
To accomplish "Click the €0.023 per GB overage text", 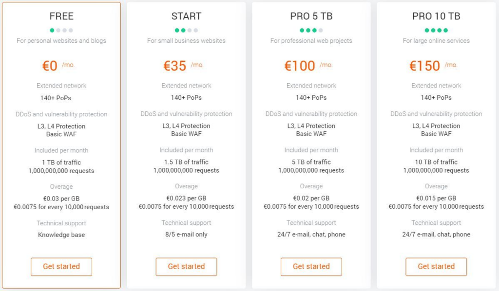I will [x=186, y=198].
